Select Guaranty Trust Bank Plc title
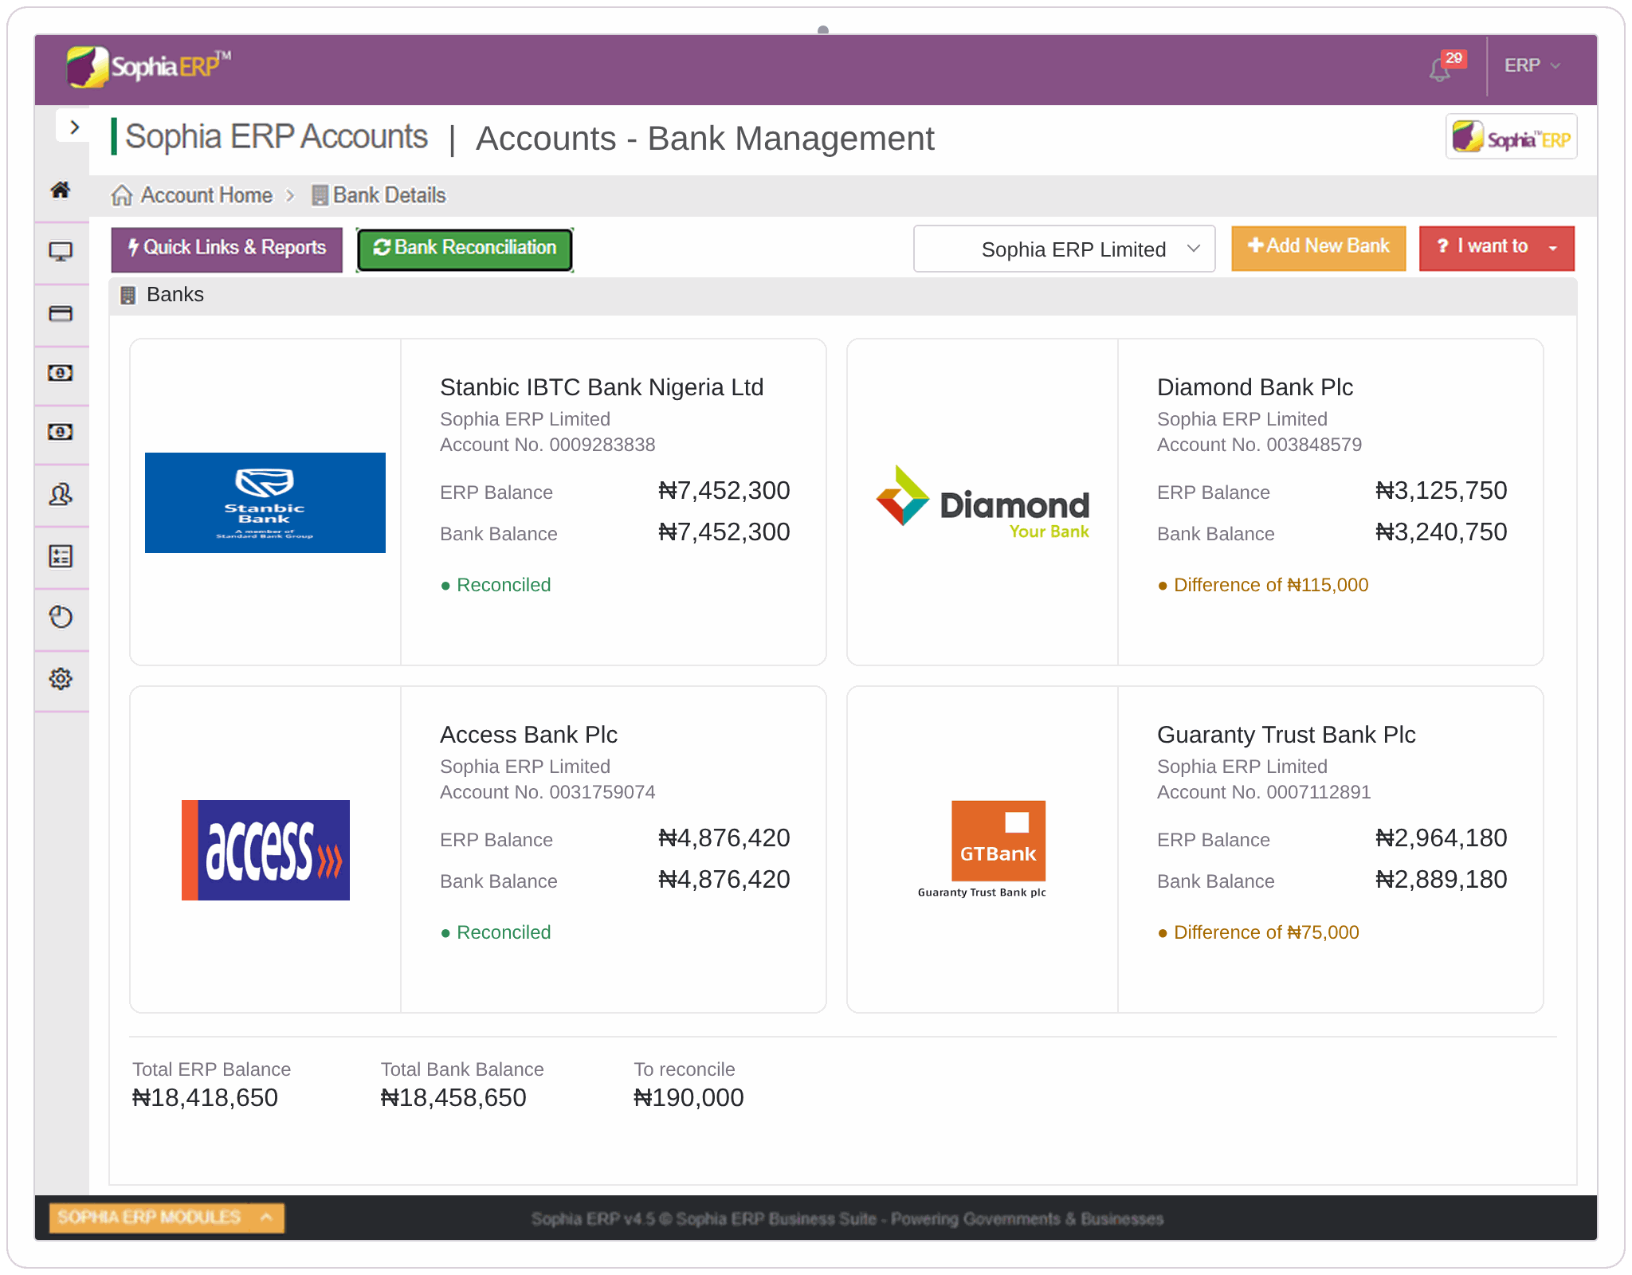1632x1275 pixels. click(x=1286, y=735)
